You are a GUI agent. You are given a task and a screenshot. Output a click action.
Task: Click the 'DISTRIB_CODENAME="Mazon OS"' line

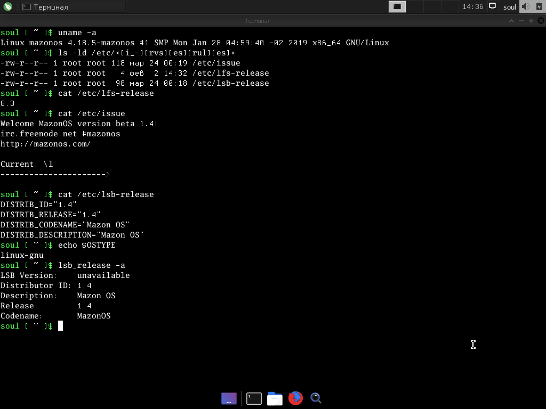[x=65, y=225]
